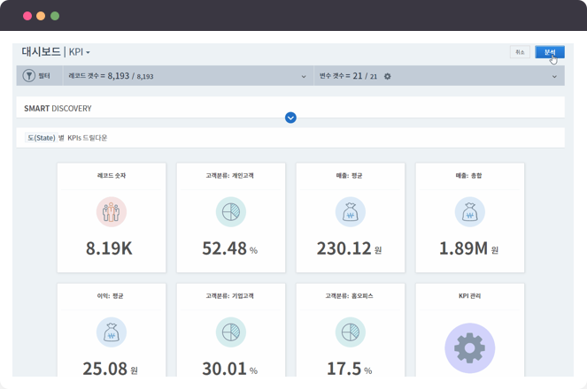Click the 고객분류: 홈오피스 card title
The height and width of the screenshot is (389, 587).
349,296
